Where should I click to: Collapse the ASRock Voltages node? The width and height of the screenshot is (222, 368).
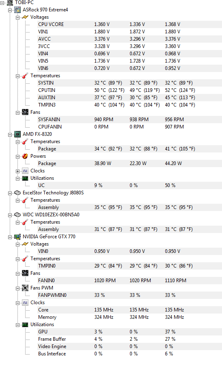(17, 17)
